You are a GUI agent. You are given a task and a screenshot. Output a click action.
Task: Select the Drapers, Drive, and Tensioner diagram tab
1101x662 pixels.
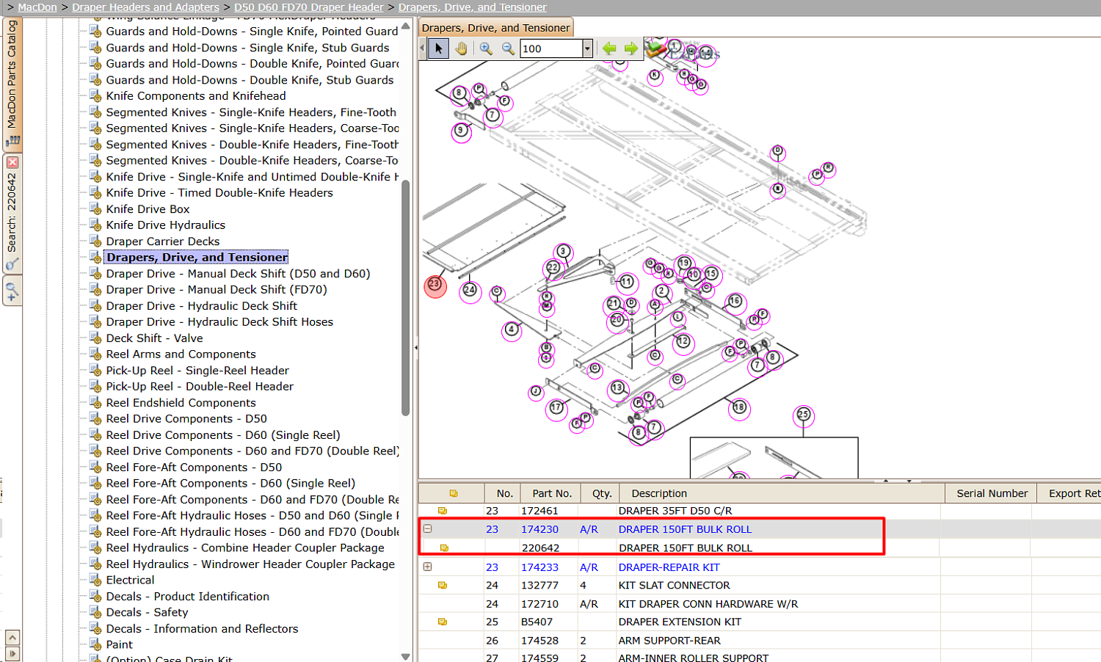point(495,28)
